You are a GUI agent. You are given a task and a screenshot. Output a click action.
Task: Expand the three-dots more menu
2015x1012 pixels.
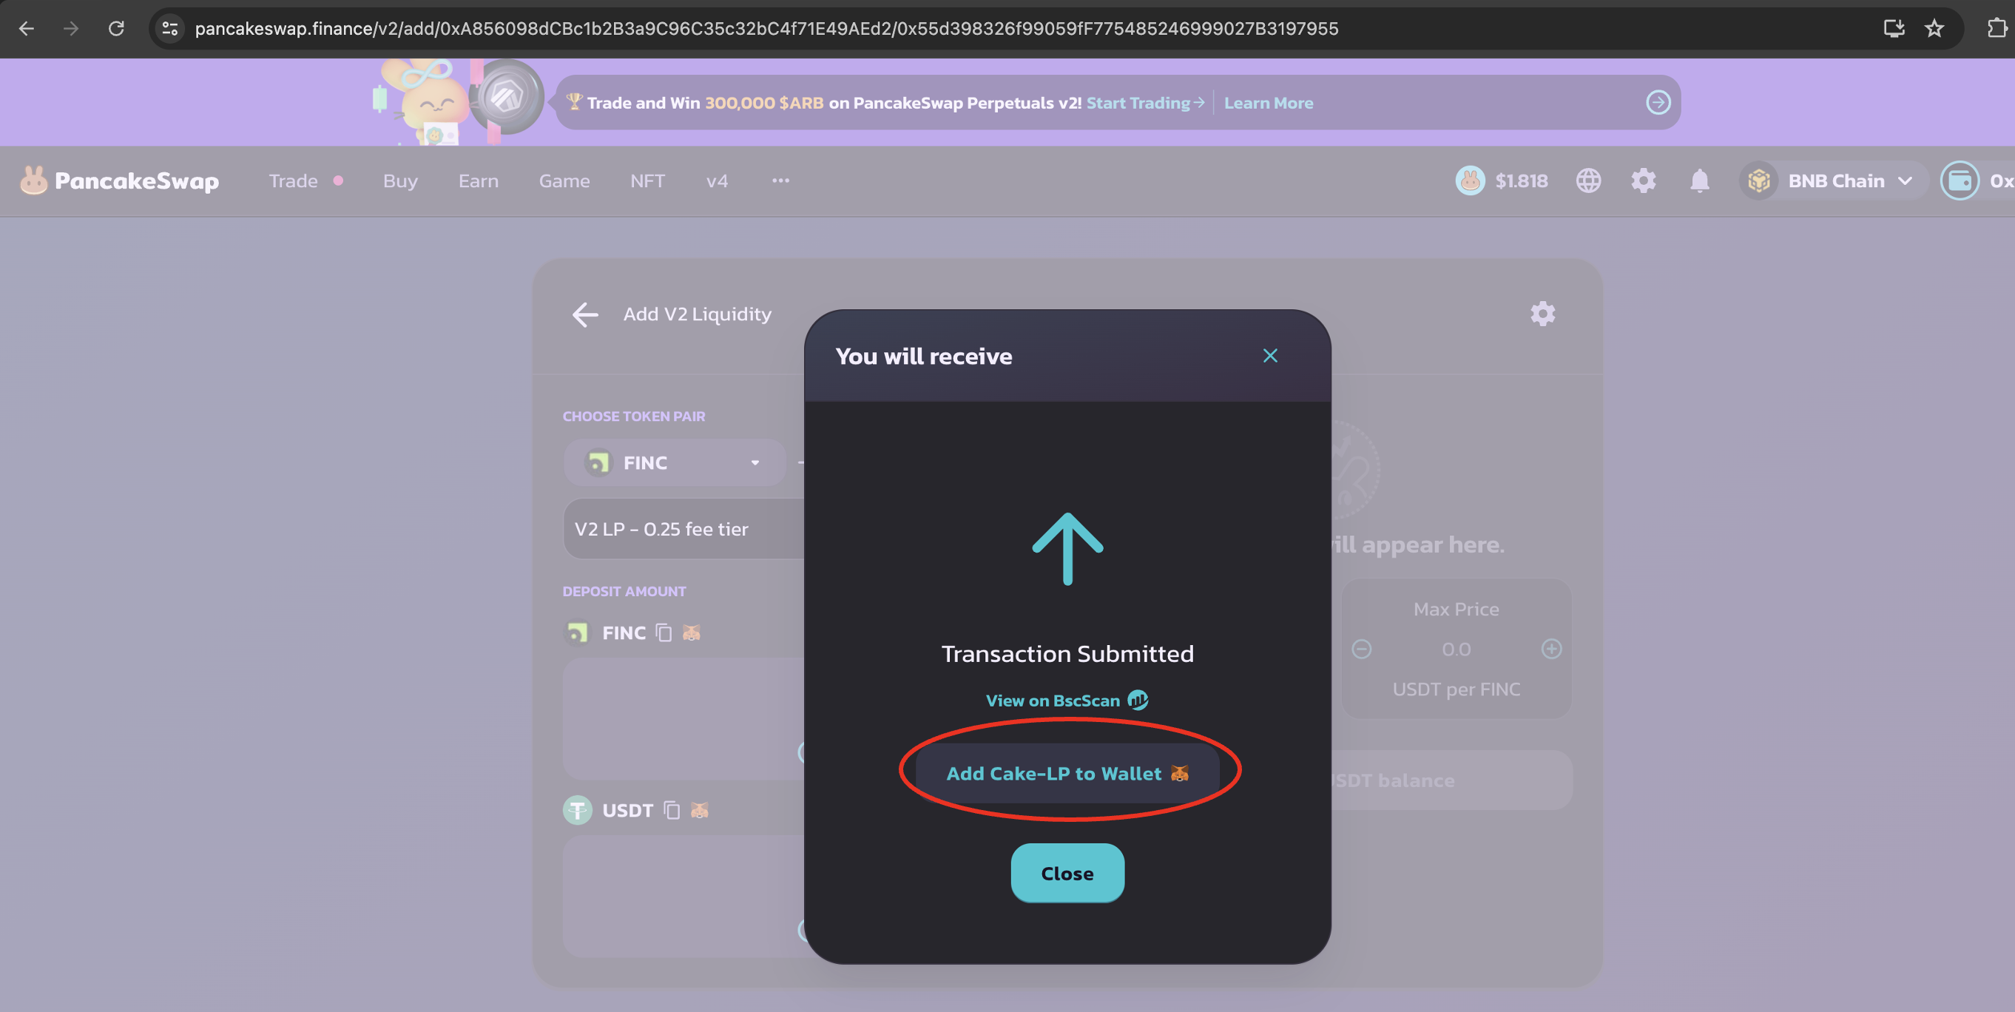(x=780, y=181)
